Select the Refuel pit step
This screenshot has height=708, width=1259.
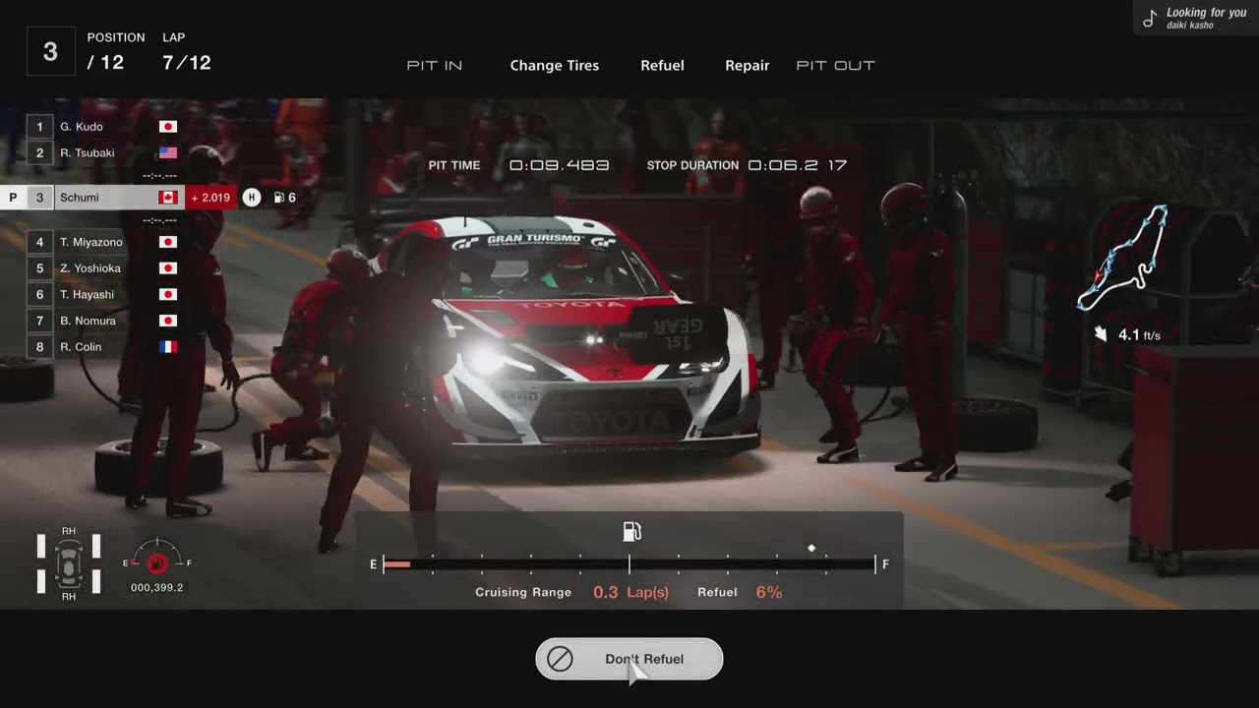tap(662, 65)
